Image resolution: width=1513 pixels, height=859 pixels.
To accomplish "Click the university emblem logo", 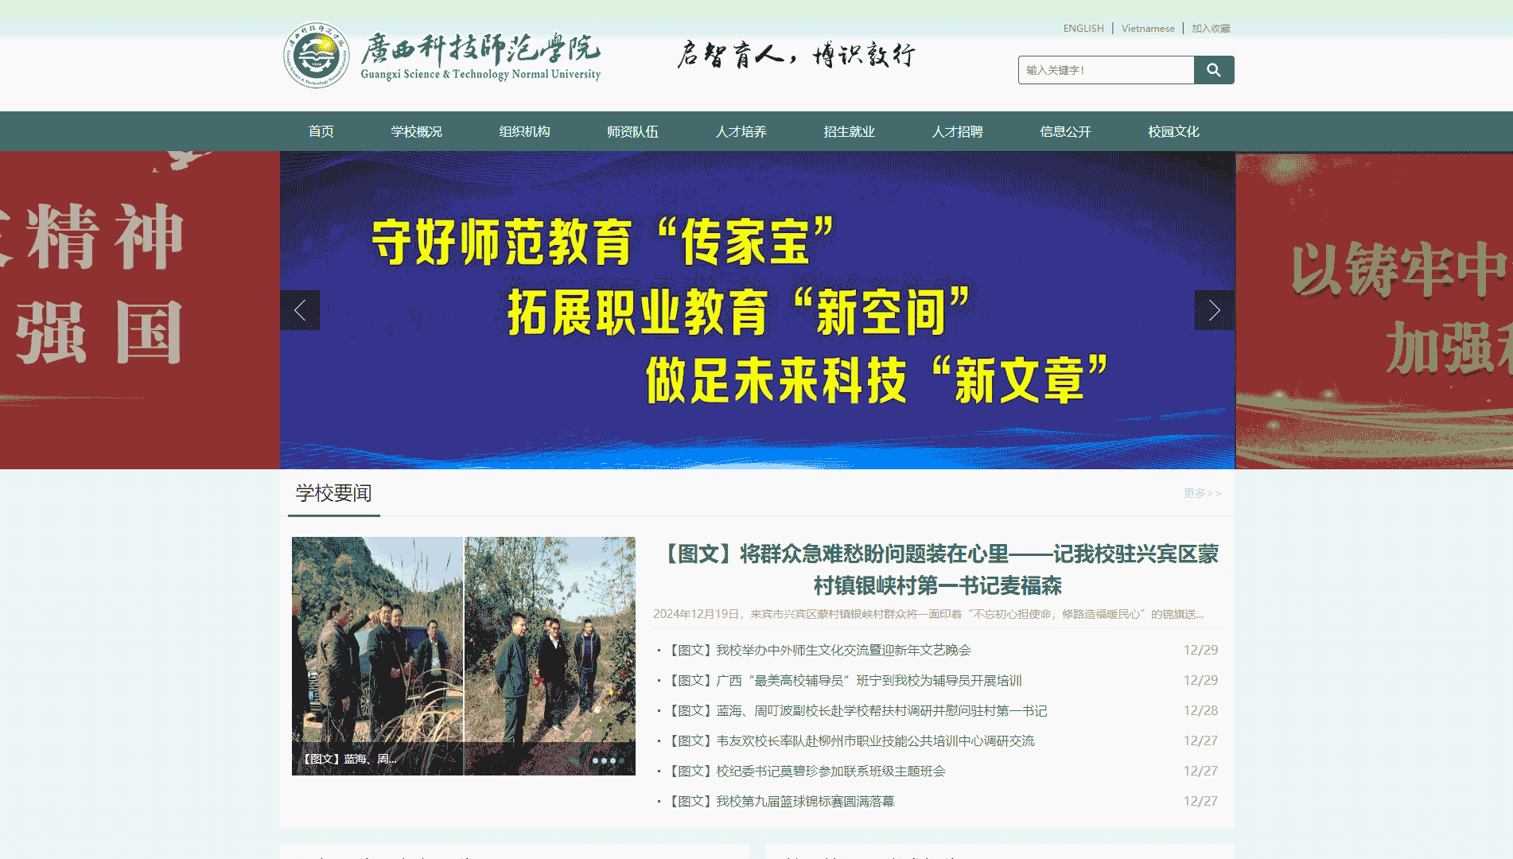I will [317, 56].
